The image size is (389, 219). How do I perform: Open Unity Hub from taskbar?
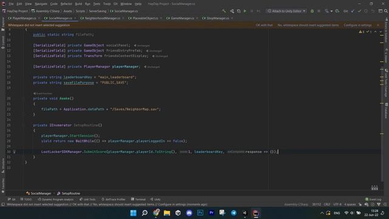[x=178, y=213]
